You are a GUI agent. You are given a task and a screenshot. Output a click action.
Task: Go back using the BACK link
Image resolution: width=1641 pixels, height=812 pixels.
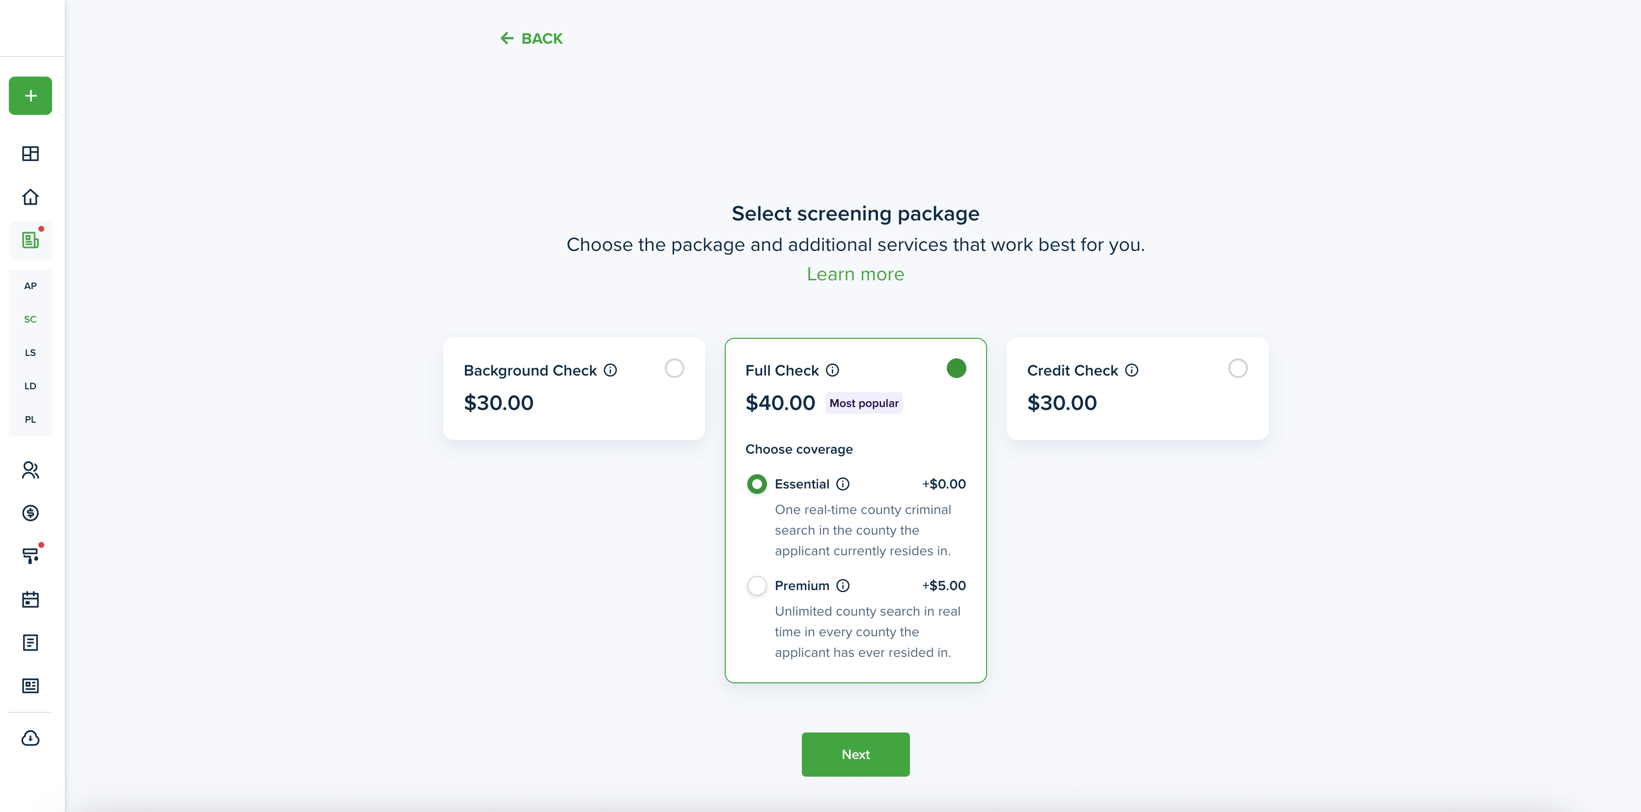point(531,39)
